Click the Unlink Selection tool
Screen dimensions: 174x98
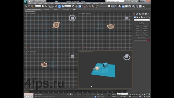29,6
